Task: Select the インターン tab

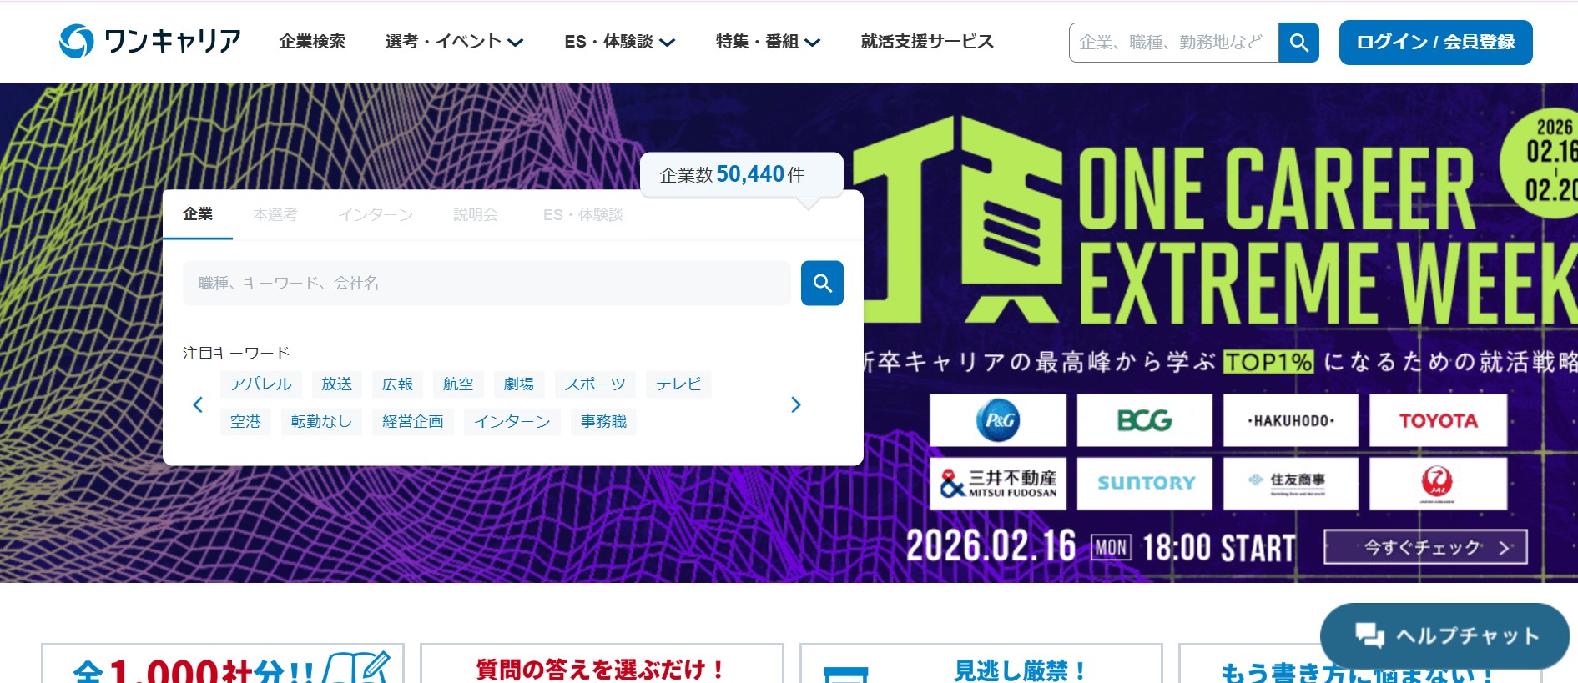Action: [x=376, y=214]
